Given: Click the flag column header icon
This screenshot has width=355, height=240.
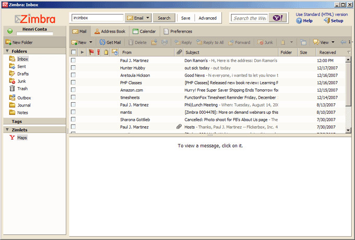Looking at the screenshot, I should click(x=91, y=52).
